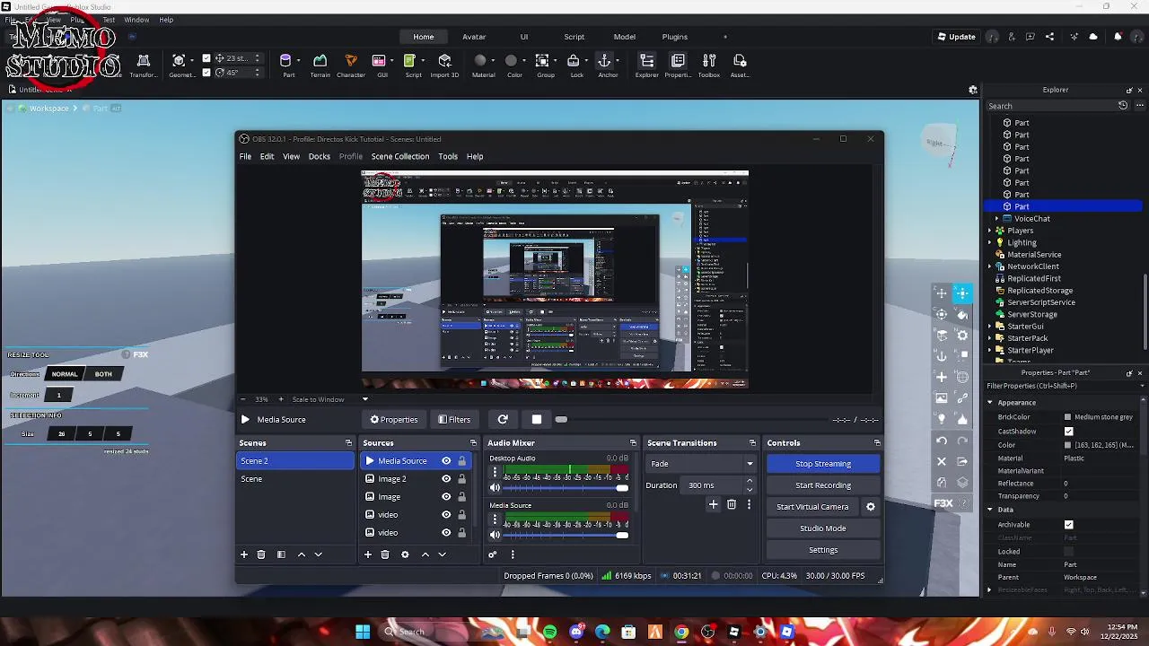
Task: Expand StarterGui in Explorer tree
Action: pos(990,327)
